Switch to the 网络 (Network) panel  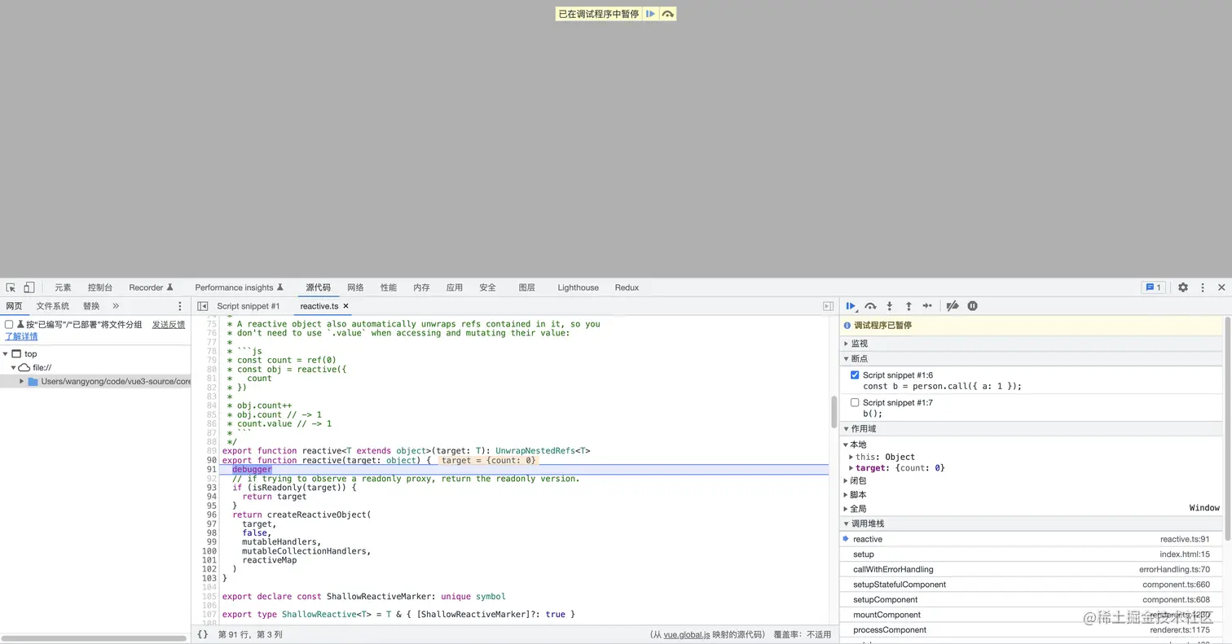tap(355, 287)
